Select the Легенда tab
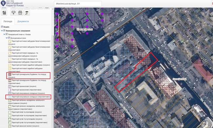Image resolution: width=213 pixels, height=128 pixels. 8,21
